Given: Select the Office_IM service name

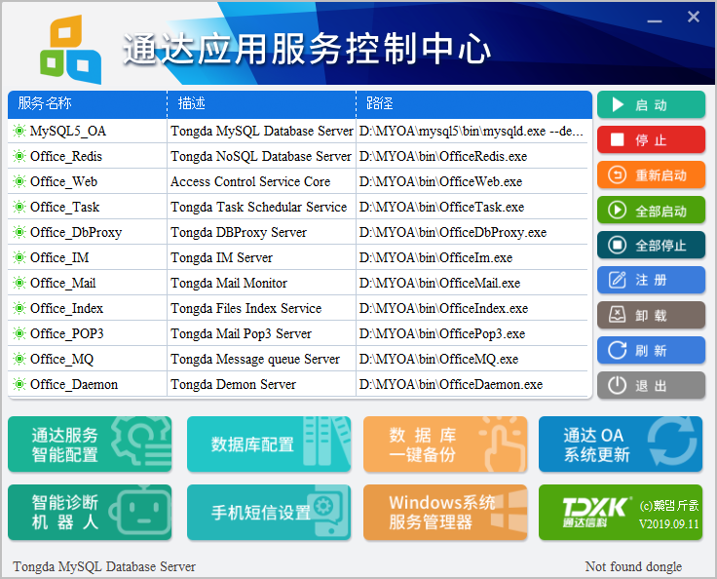Looking at the screenshot, I should [x=59, y=257].
